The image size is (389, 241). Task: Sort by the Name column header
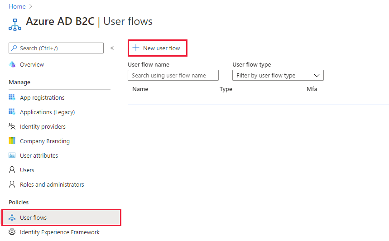click(x=140, y=89)
